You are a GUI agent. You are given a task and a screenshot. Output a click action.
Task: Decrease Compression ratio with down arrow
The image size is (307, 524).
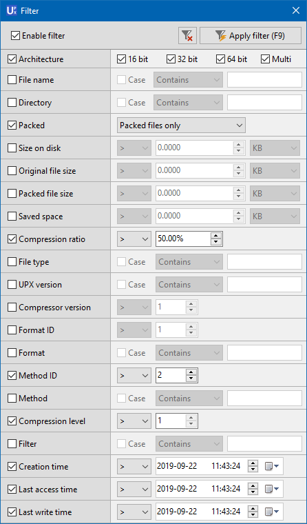(216, 242)
